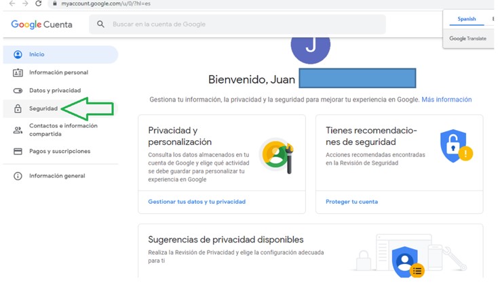Click the 'Gestiona tu información' intro sentence
Image resolution: width=498 pixels, height=283 pixels.
coord(284,100)
